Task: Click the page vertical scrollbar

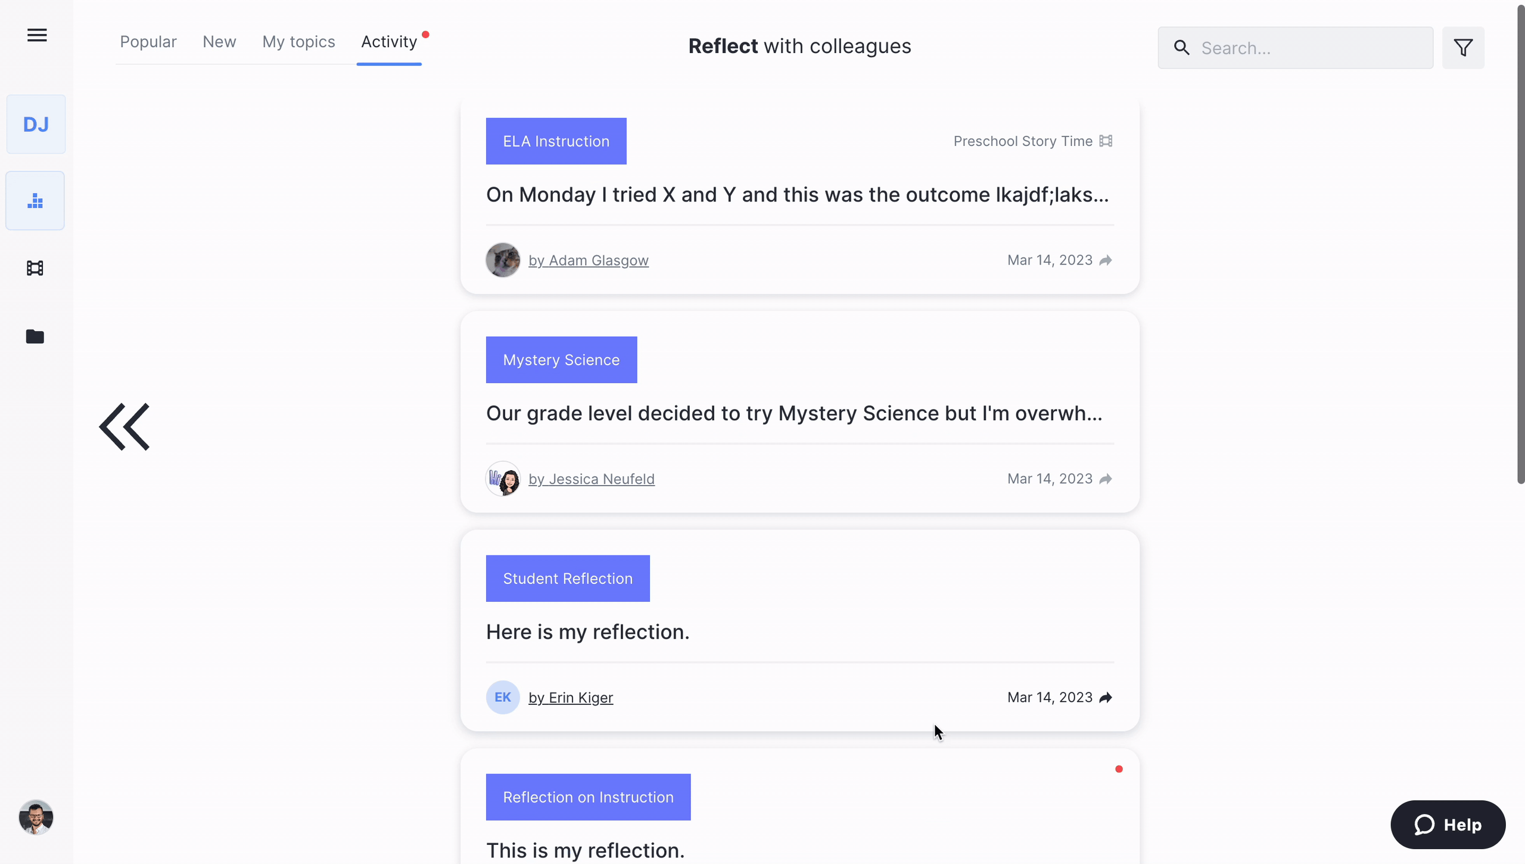Action: [x=1520, y=238]
